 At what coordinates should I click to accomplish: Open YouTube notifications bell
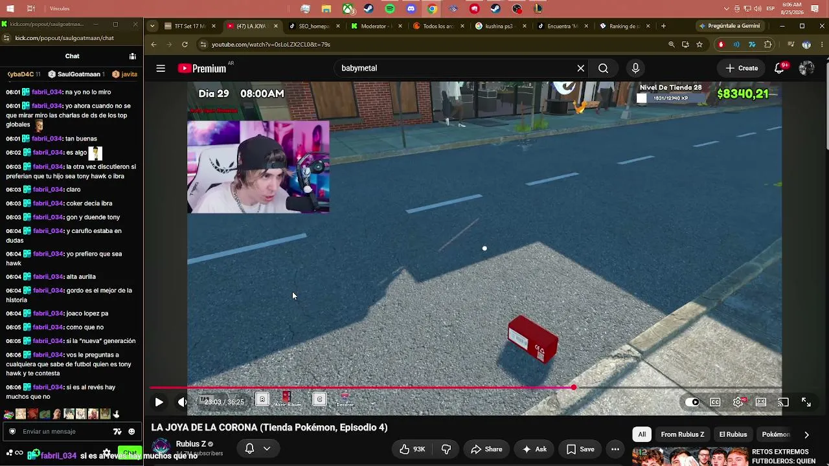coord(780,68)
